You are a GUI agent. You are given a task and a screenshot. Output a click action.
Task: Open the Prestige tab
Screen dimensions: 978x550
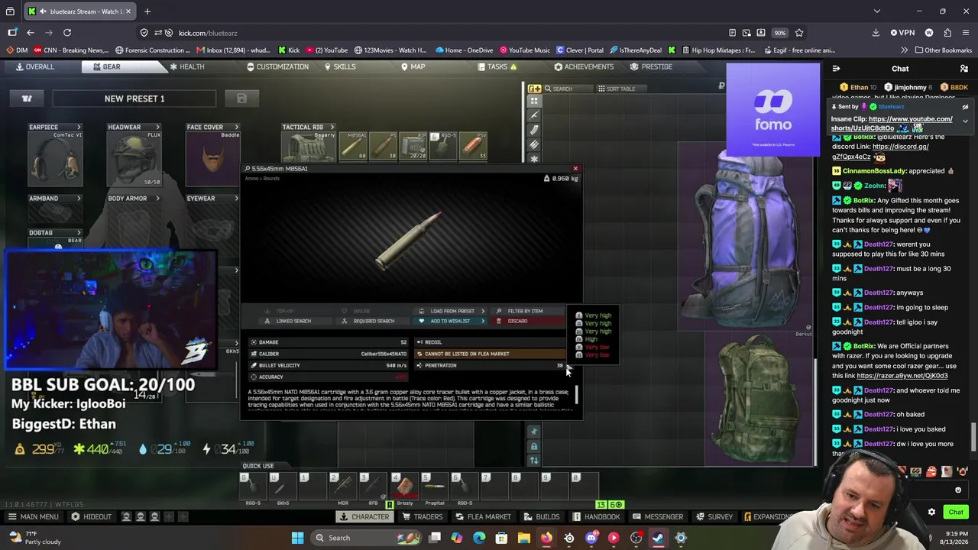pyautogui.click(x=652, y=66)
